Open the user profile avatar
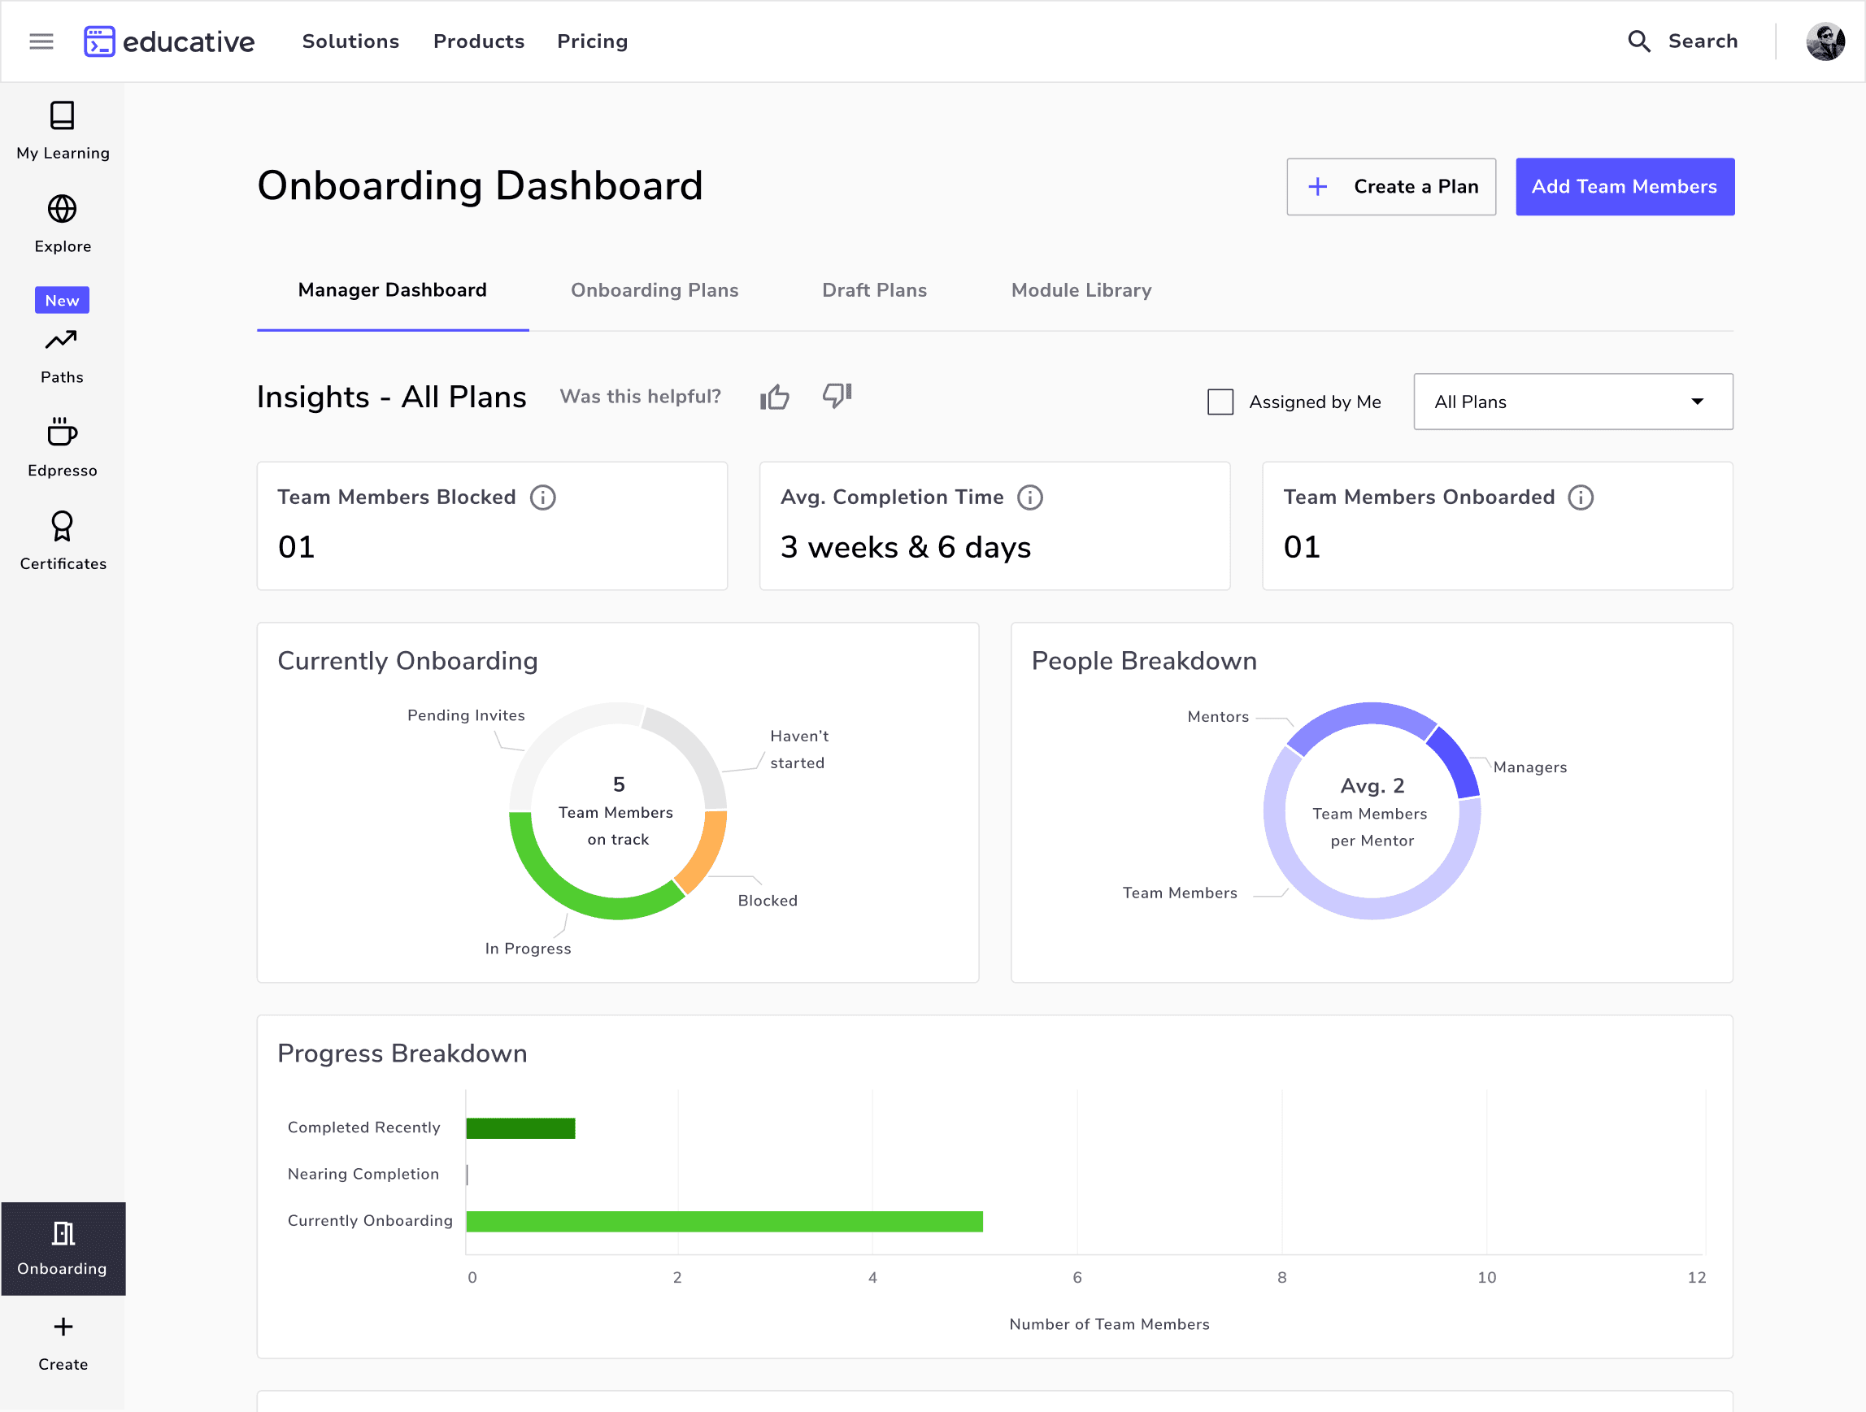Viewport: 1866px width, 1412px height. click(1825, 41)
